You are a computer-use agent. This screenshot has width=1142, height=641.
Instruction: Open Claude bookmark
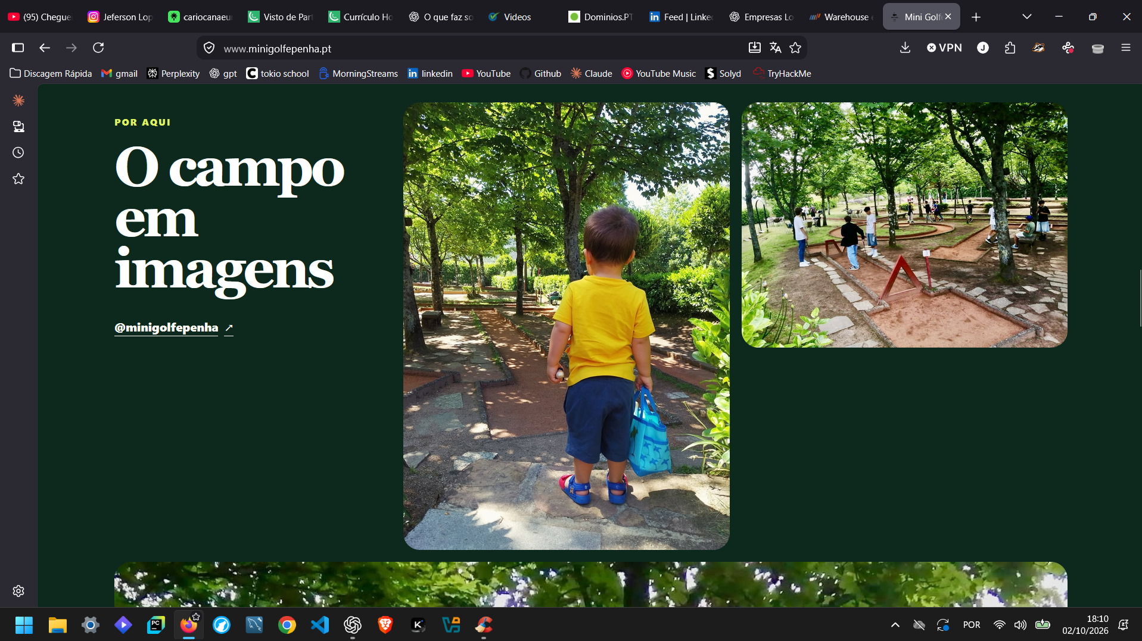tap(592, 73)
